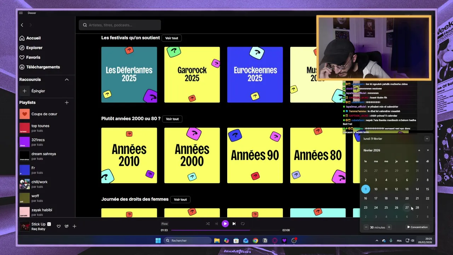Screen dimensions: 453x255
Task: Open Google Chrome from the taskbar
Action: (255, 241)
